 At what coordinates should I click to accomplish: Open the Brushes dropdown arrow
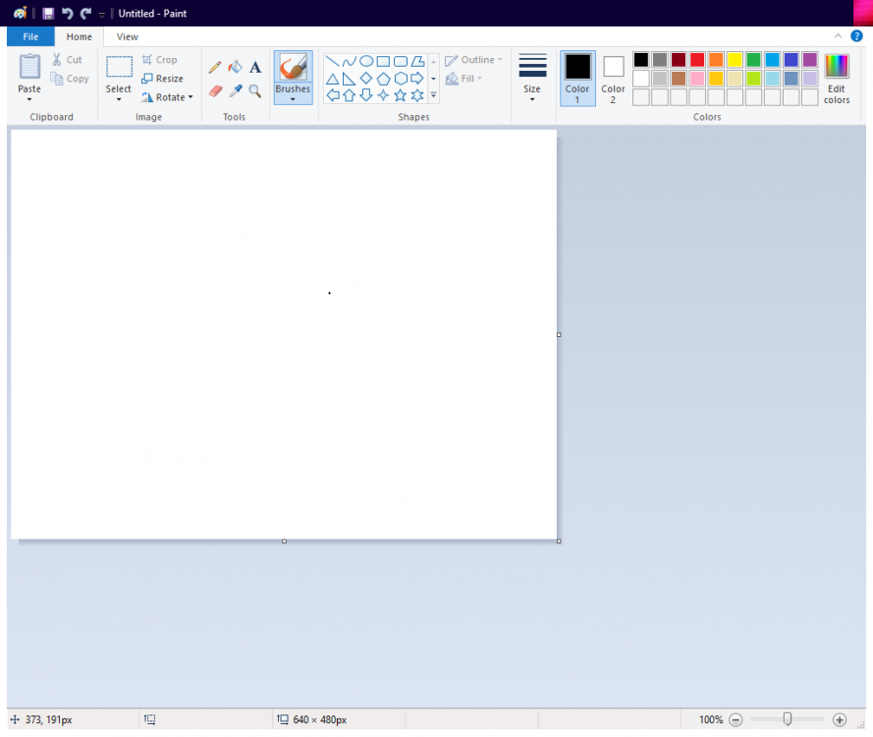click(x=293, y=99)
